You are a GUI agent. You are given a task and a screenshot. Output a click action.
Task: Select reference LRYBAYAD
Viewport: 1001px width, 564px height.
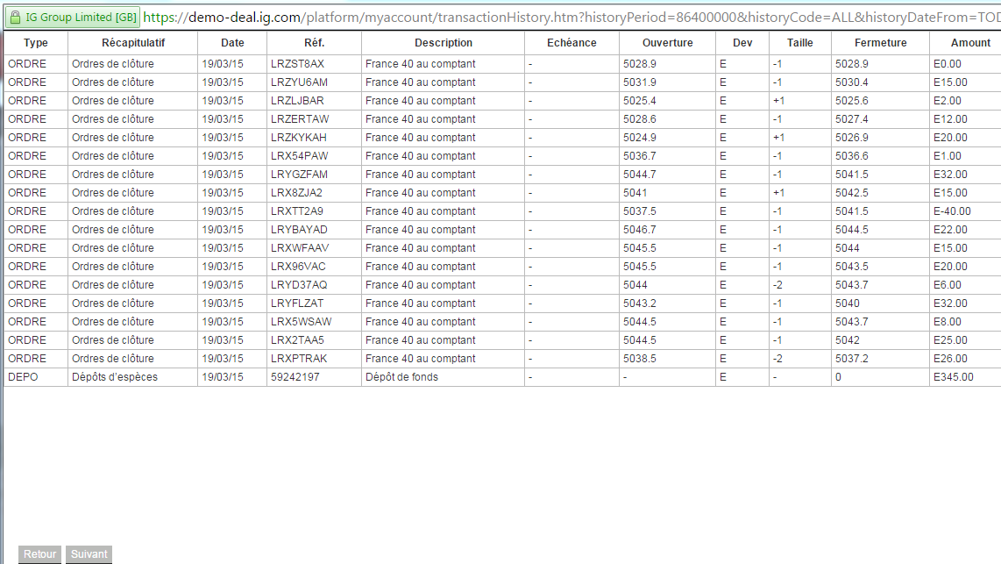[x=300, y=230]
